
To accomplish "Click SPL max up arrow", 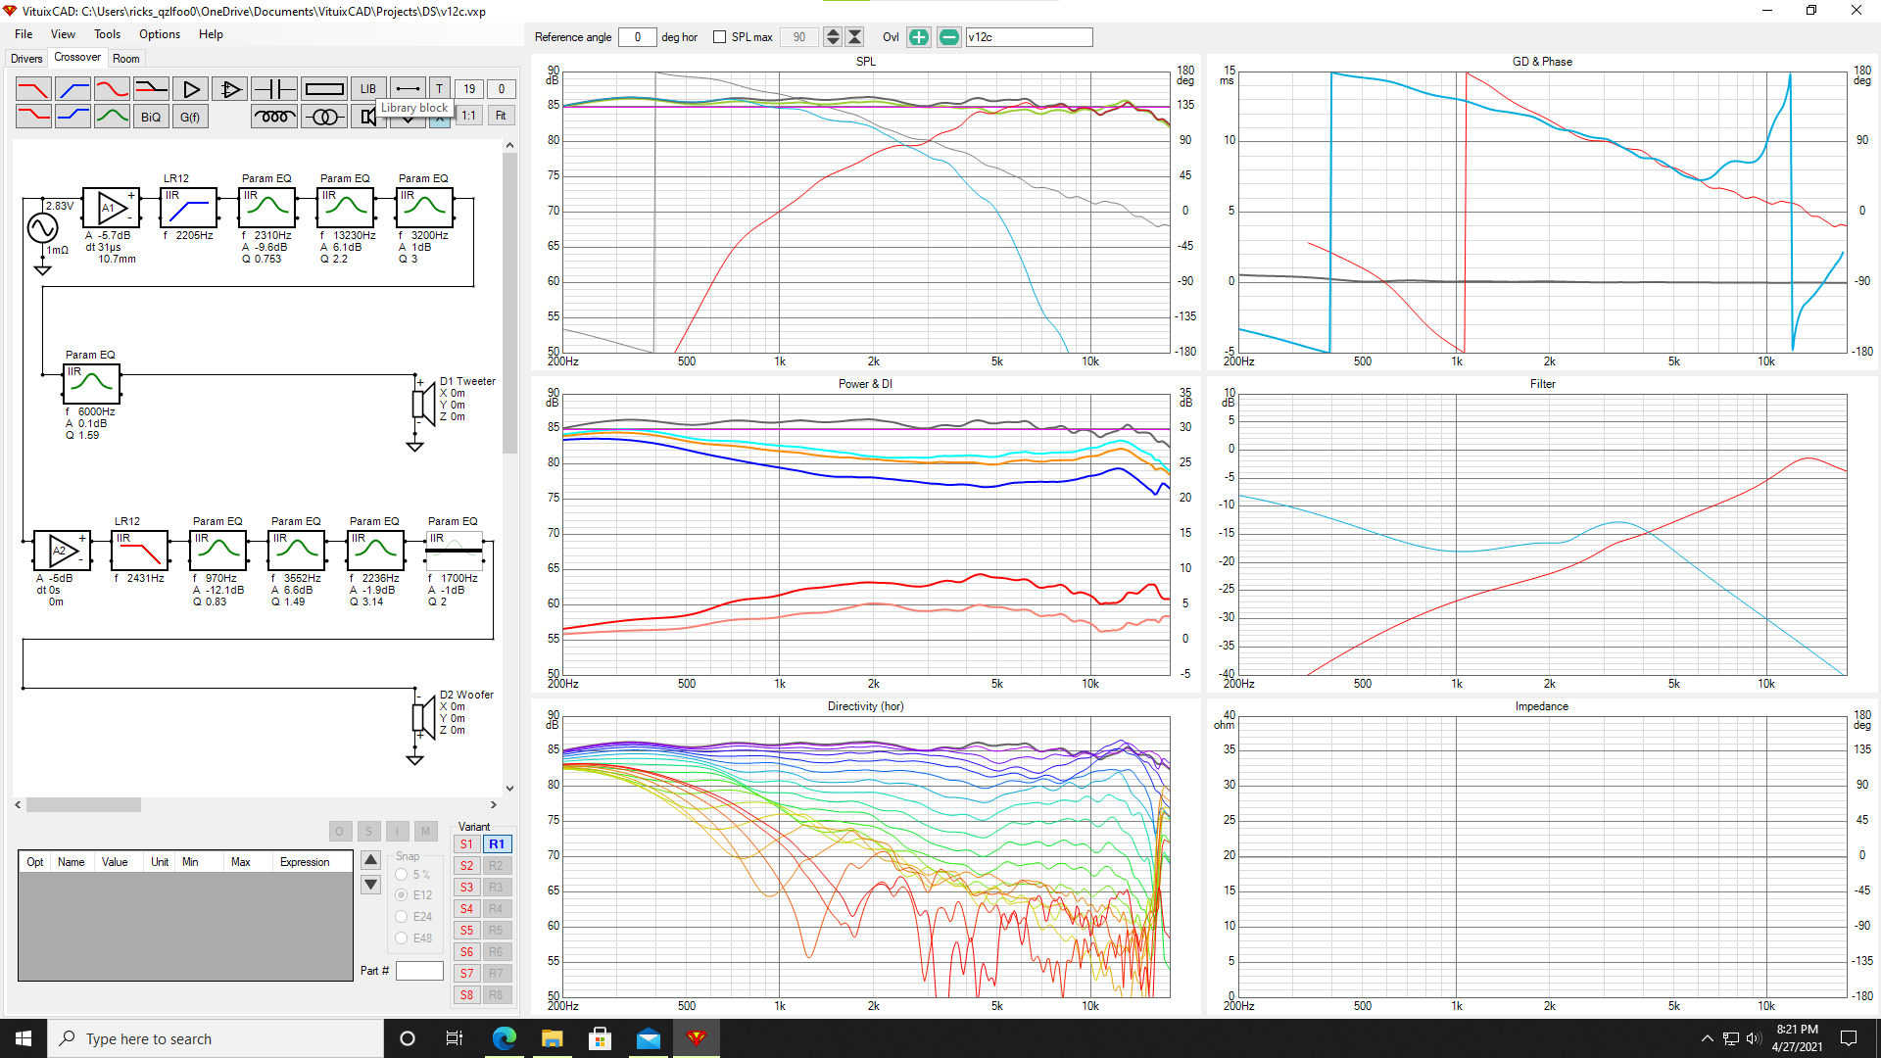I will (x=833, y=32).
